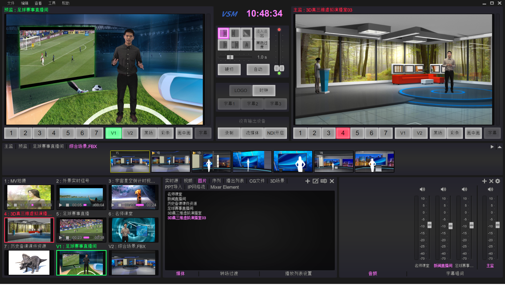
Task: Toggle the LOGO overlay
Action: pyautogui.click(x=241, y=90)
